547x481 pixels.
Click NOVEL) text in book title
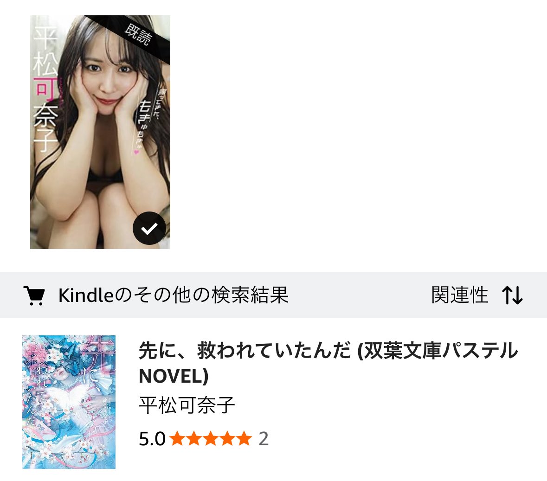(174, 376)
